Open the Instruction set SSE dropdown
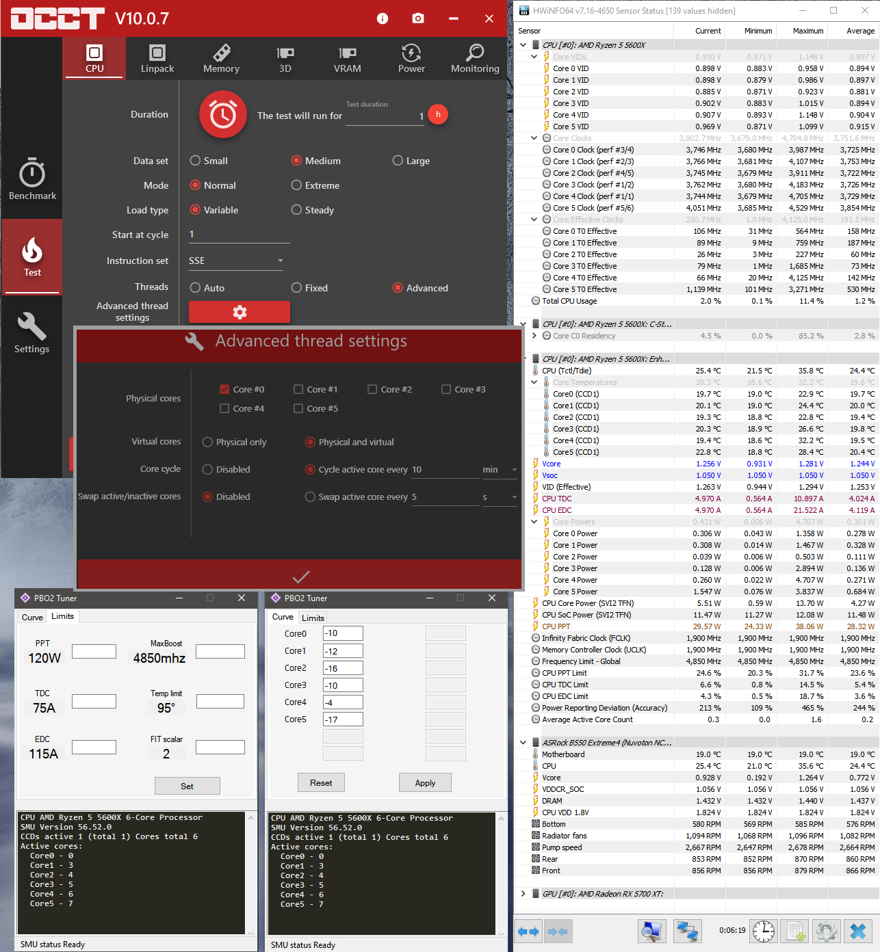 (x=236, y=261)
